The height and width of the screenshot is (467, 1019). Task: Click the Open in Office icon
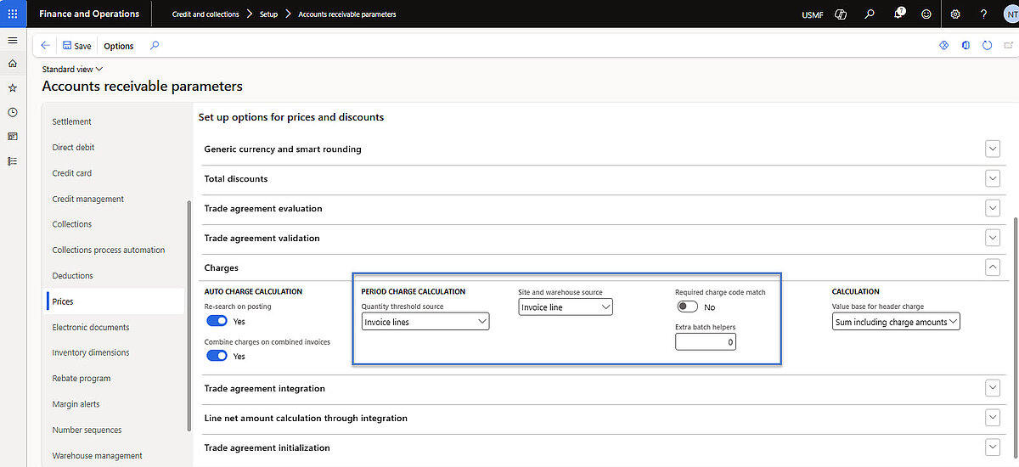coord(966,46)
